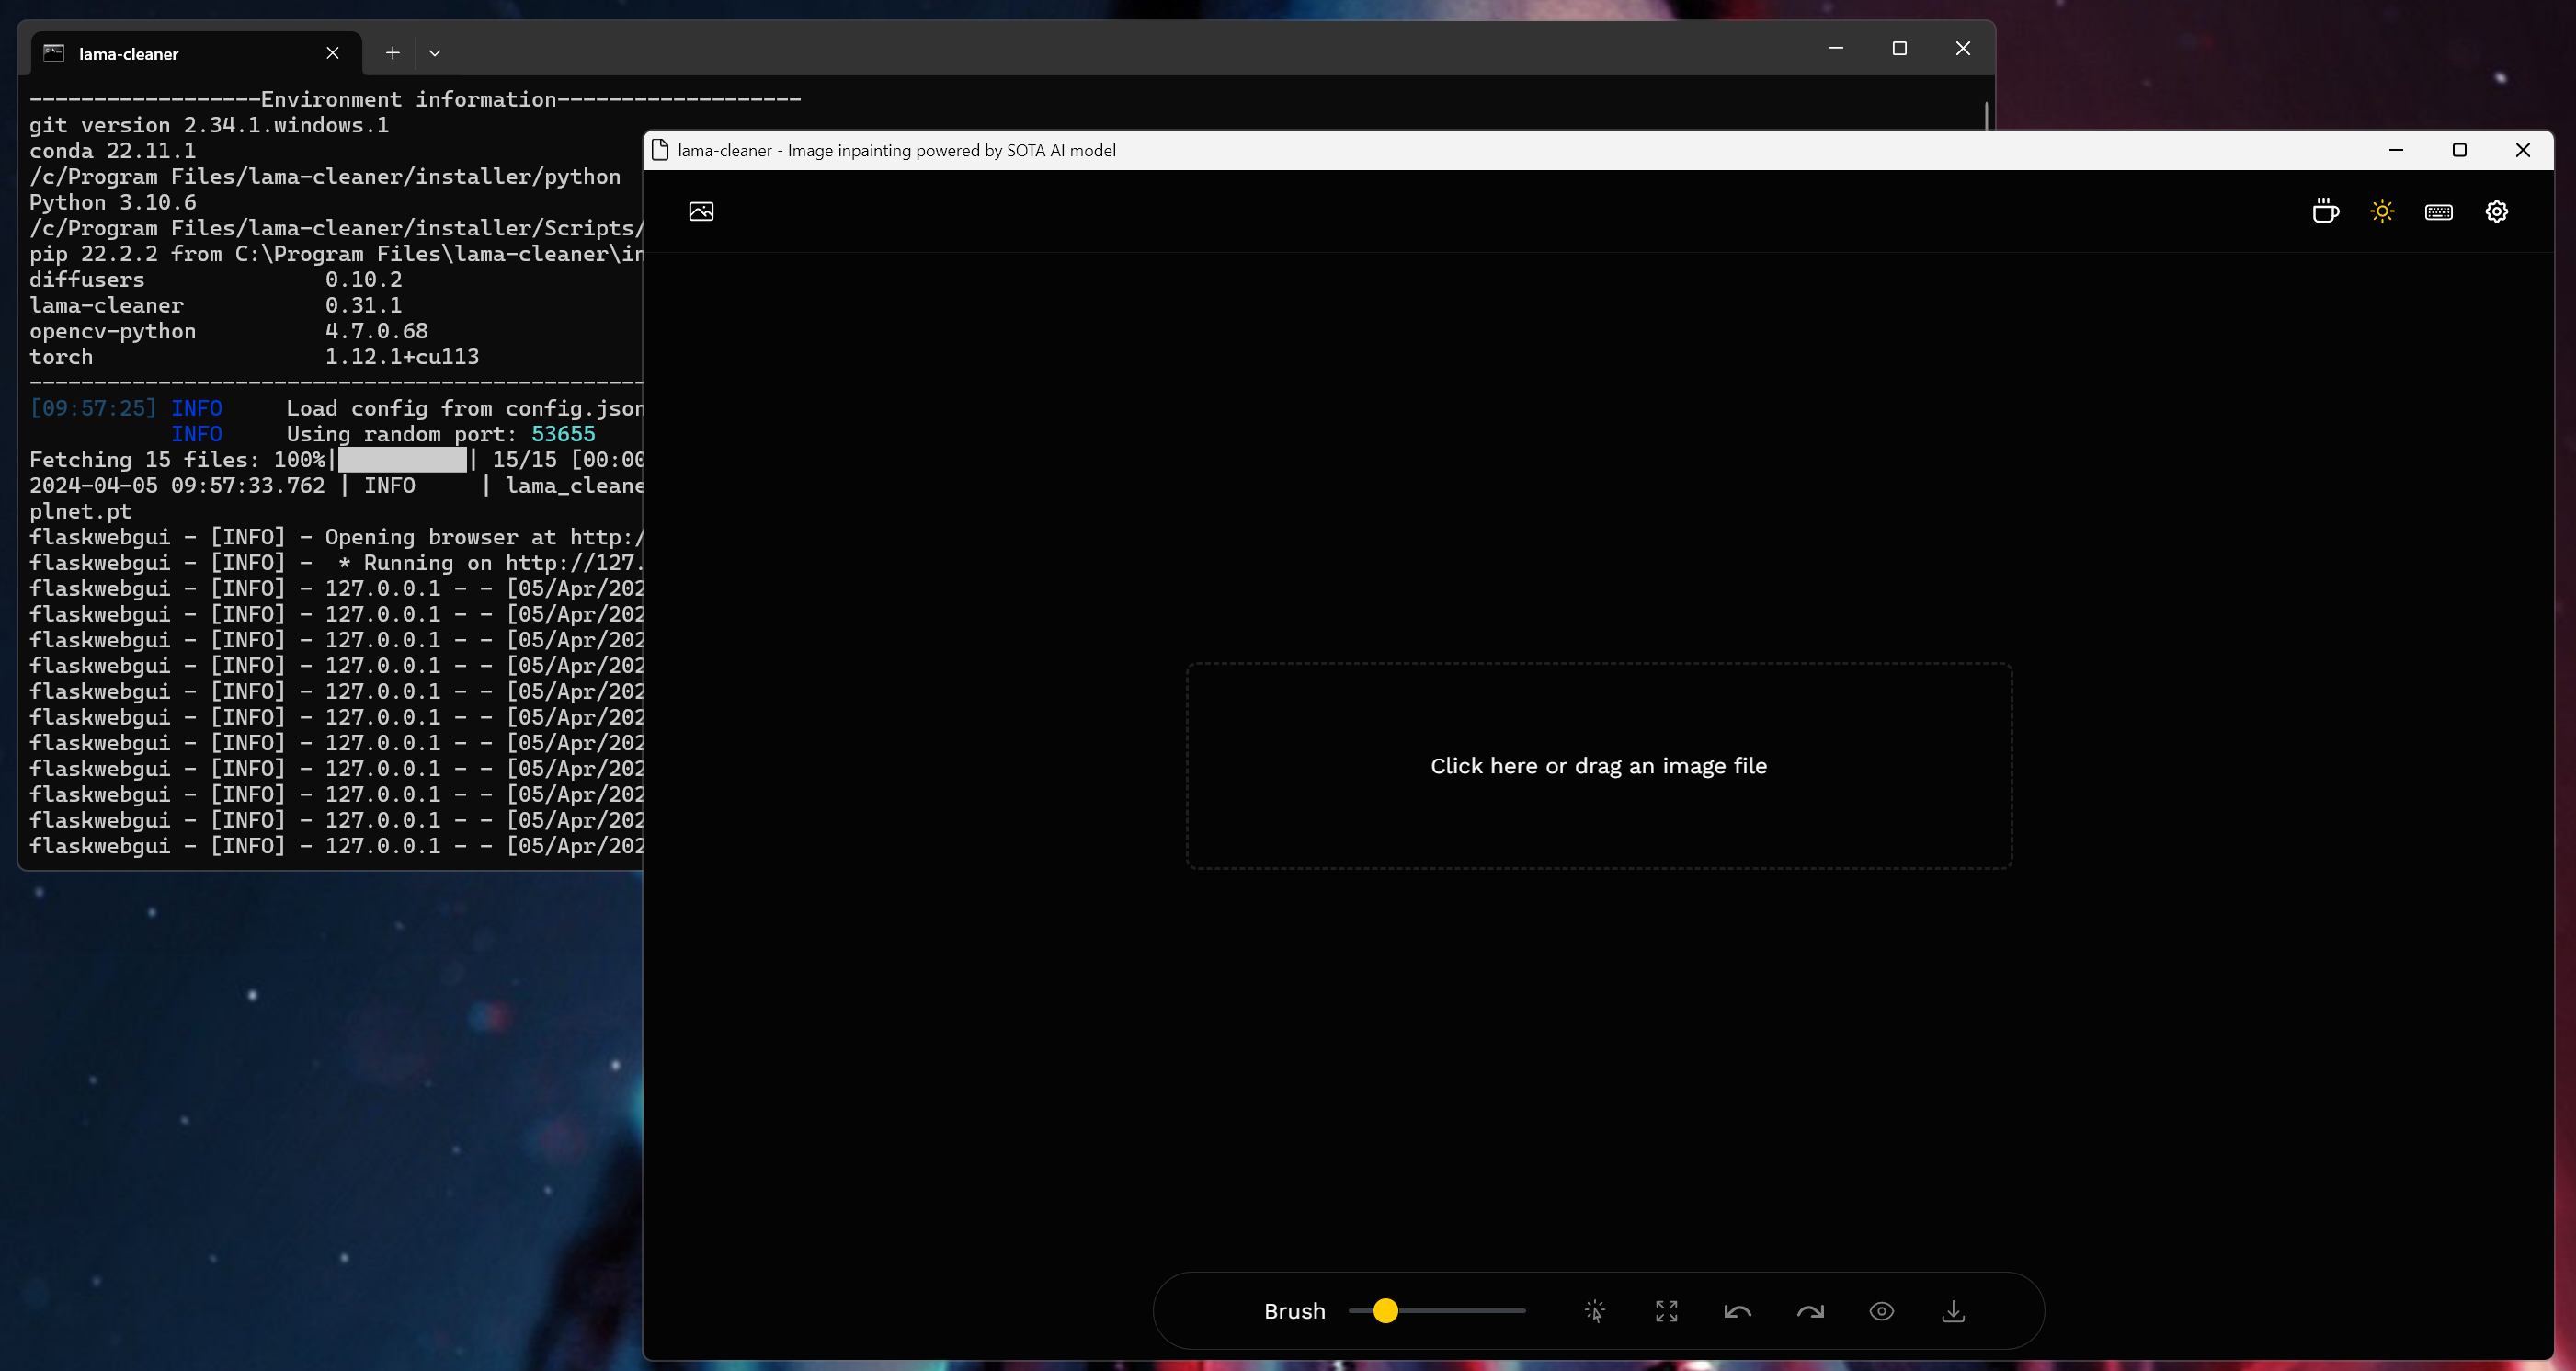The image size is (2576, 1371).
Task: Click the lama-cleaner window title text
Action: [x=897, y=150]
